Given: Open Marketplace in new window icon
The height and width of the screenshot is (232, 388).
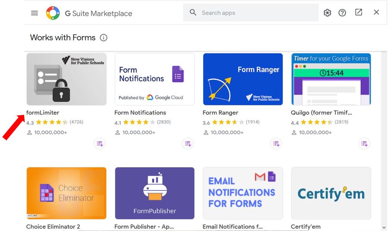Looking at the screenshot, I should 359,12.
